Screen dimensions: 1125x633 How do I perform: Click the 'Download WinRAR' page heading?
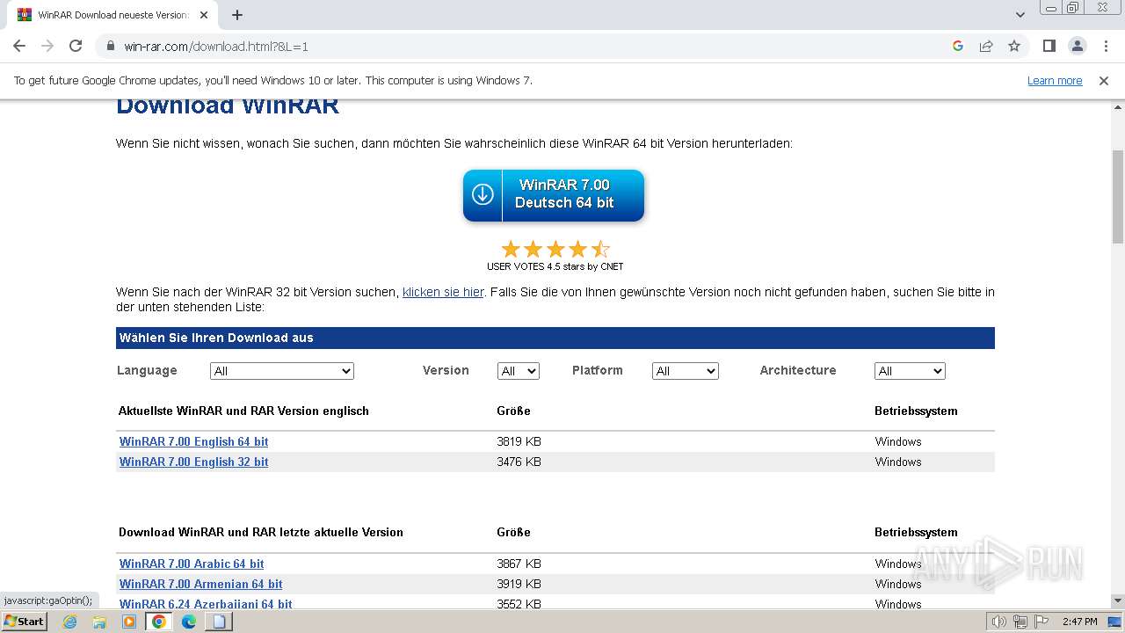[x=228, y=105]
